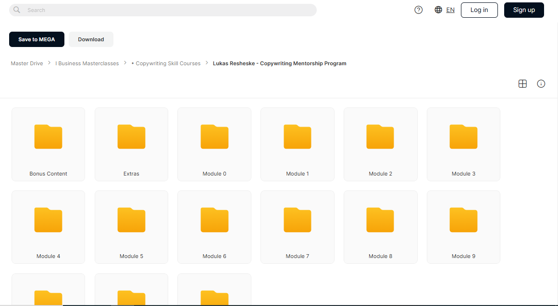Click the Save to MEGA button

click(37, 39)
